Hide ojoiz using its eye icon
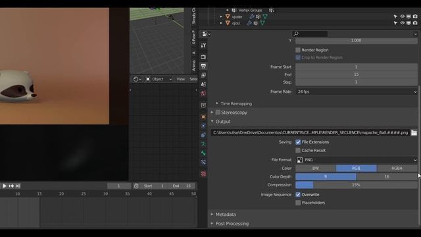421x237 pixels. 402,23
